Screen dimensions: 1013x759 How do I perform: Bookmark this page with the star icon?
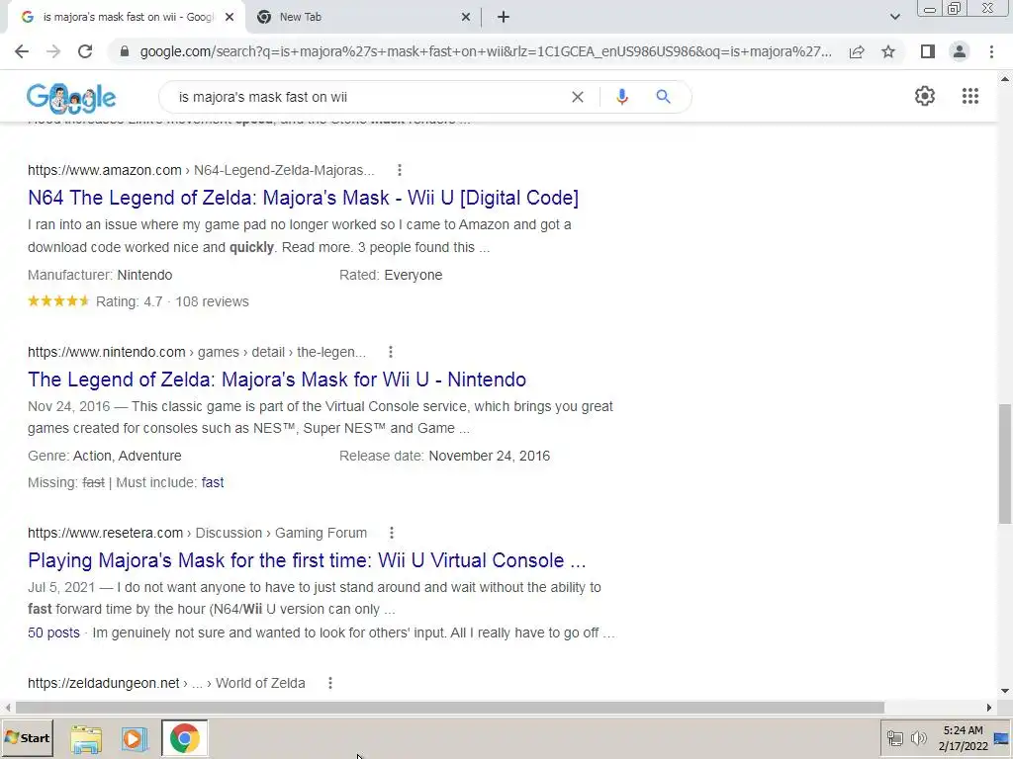(888, 51)
